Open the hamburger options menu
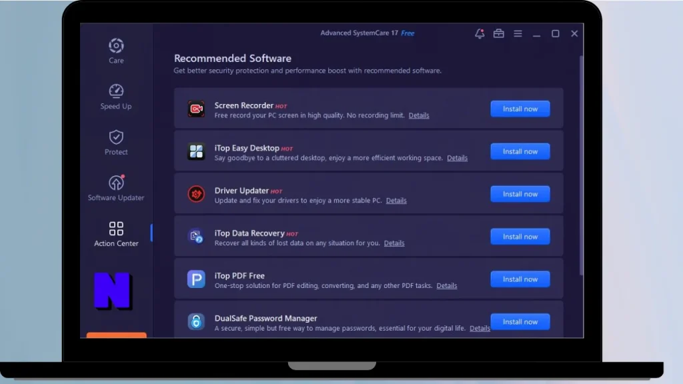The height and width of the screenshot is (384, 683). (x=518, y=33)
